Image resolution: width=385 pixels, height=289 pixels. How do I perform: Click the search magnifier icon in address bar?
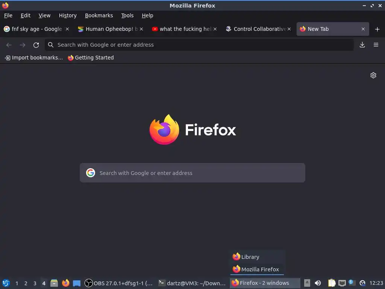tap(51, 45)
